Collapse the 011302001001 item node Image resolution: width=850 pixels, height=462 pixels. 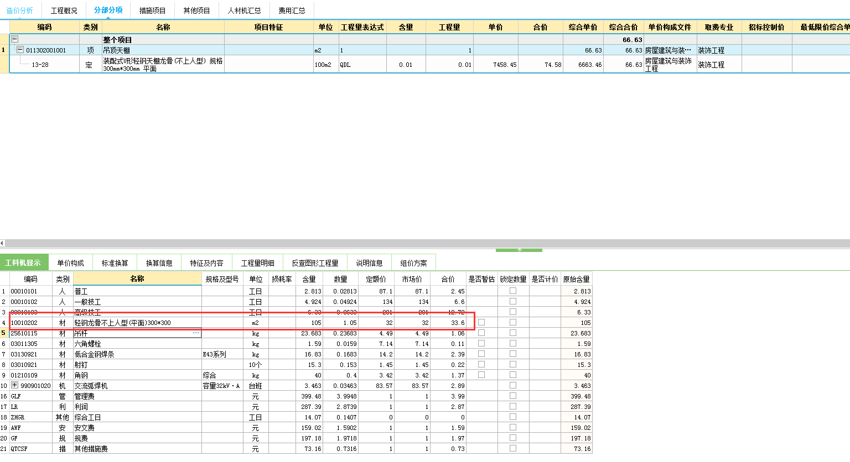(20, 50)
